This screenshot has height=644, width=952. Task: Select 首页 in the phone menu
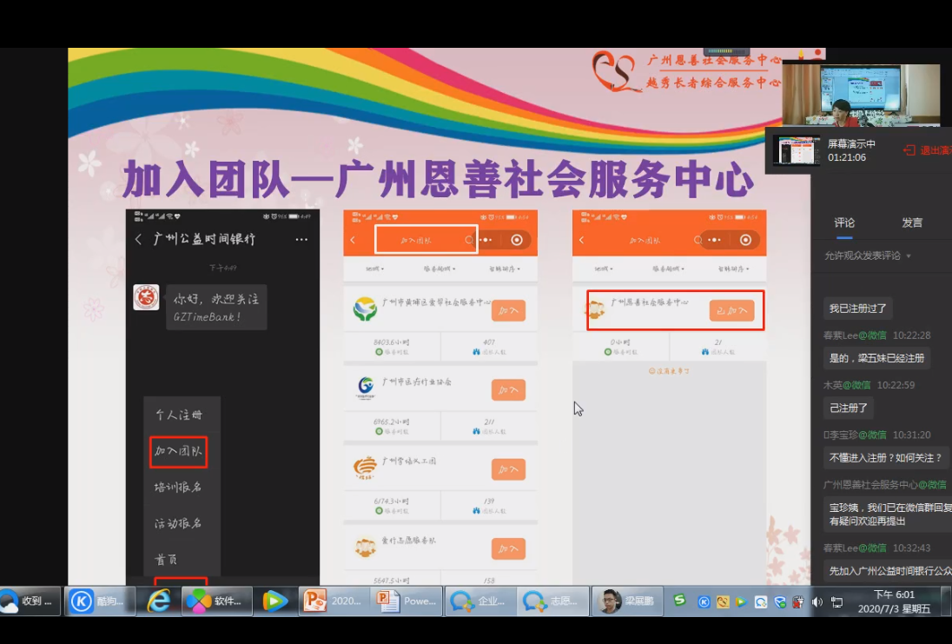point(166,560)
